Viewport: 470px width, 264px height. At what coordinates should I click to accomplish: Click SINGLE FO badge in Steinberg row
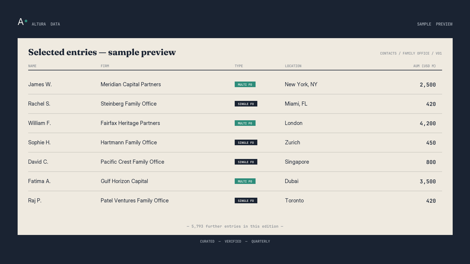[x=246, y=104]
